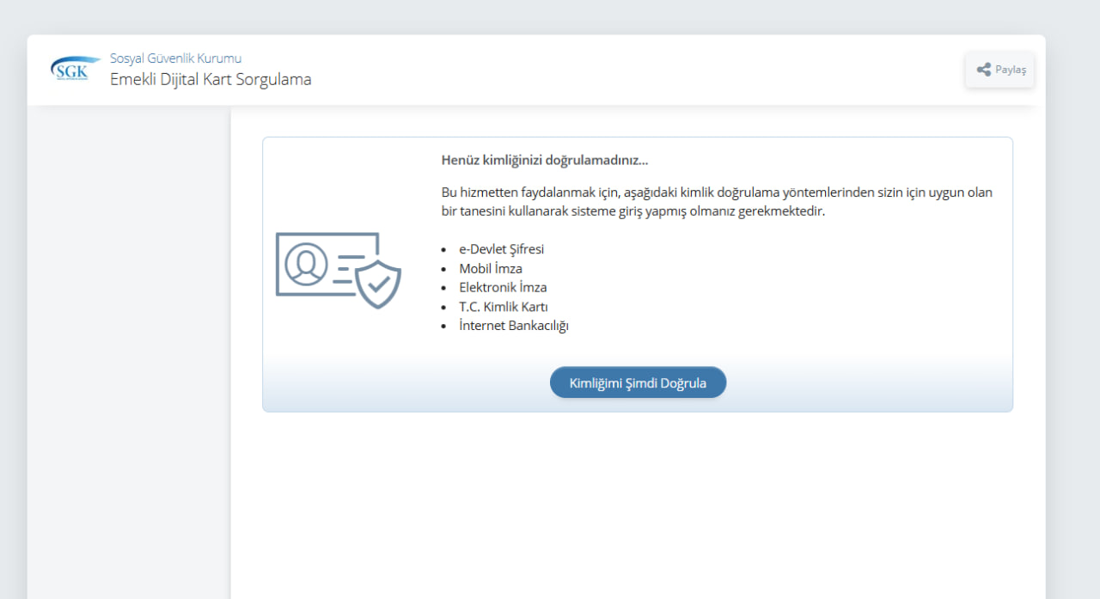
Task: Click the SGK logo
Action: tap(75, 70)
